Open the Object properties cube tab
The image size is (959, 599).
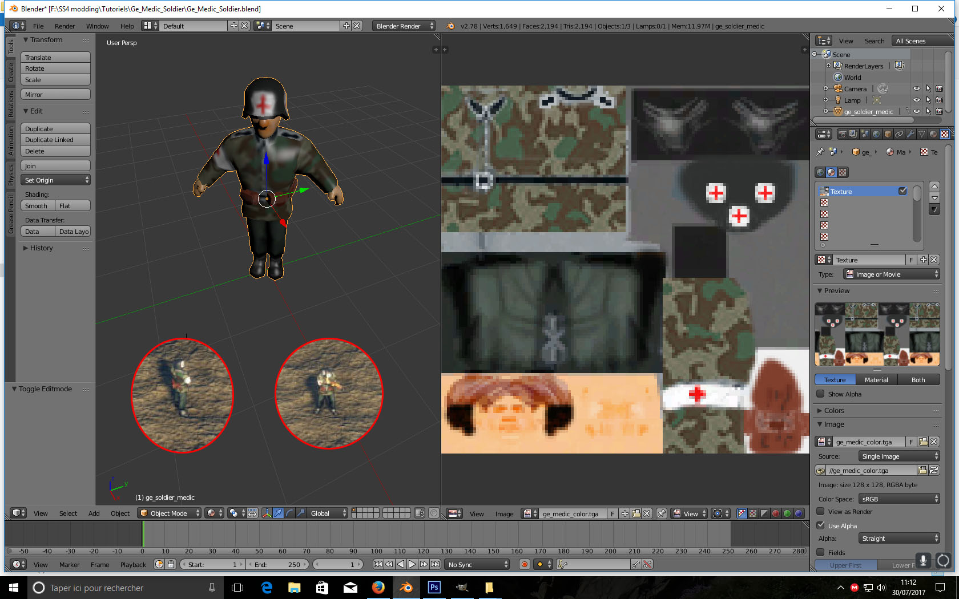888,134
